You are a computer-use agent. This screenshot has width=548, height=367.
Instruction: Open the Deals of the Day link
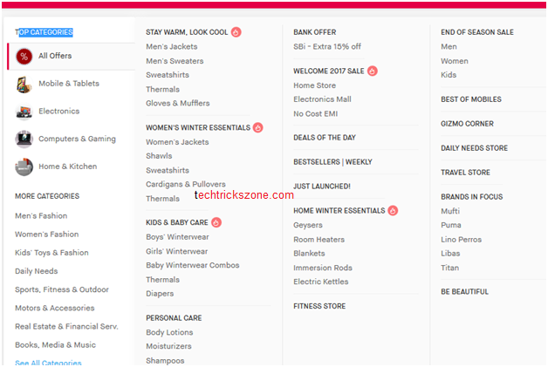[x=326, y=138]
